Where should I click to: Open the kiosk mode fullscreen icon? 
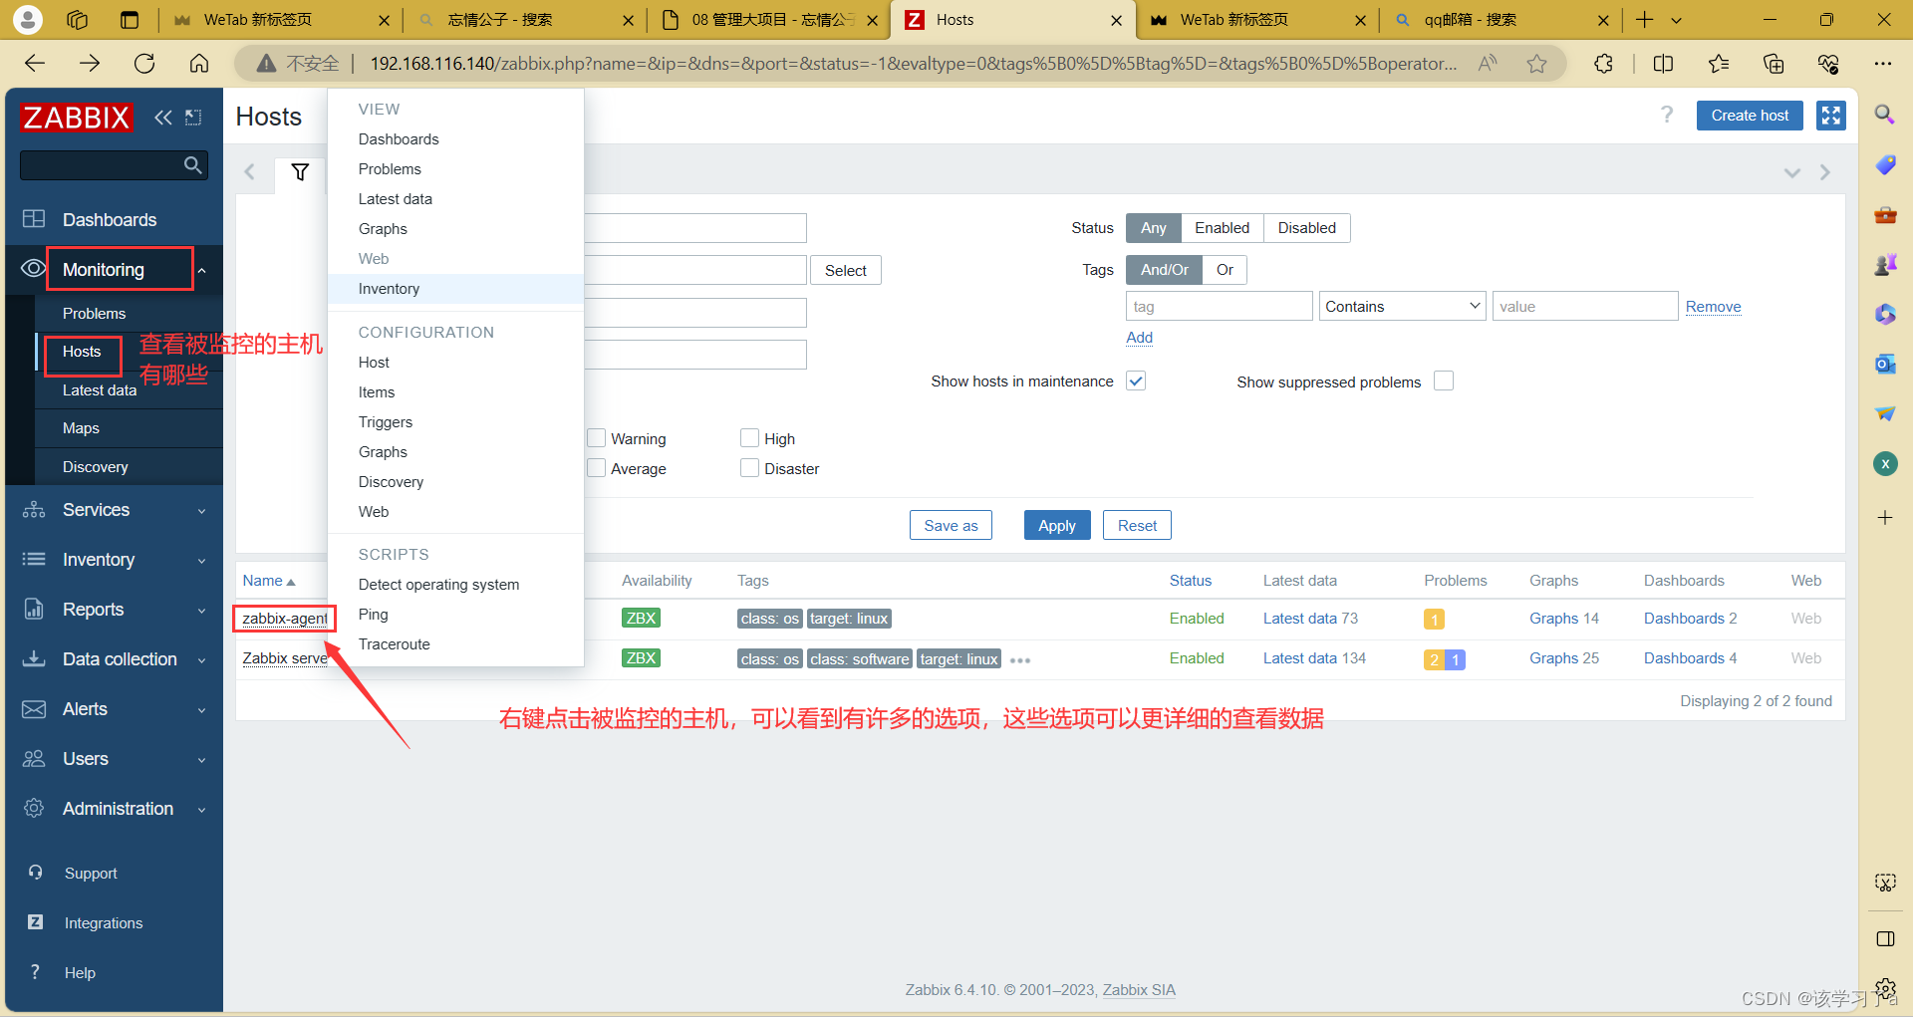click(x=1830, y=116)
